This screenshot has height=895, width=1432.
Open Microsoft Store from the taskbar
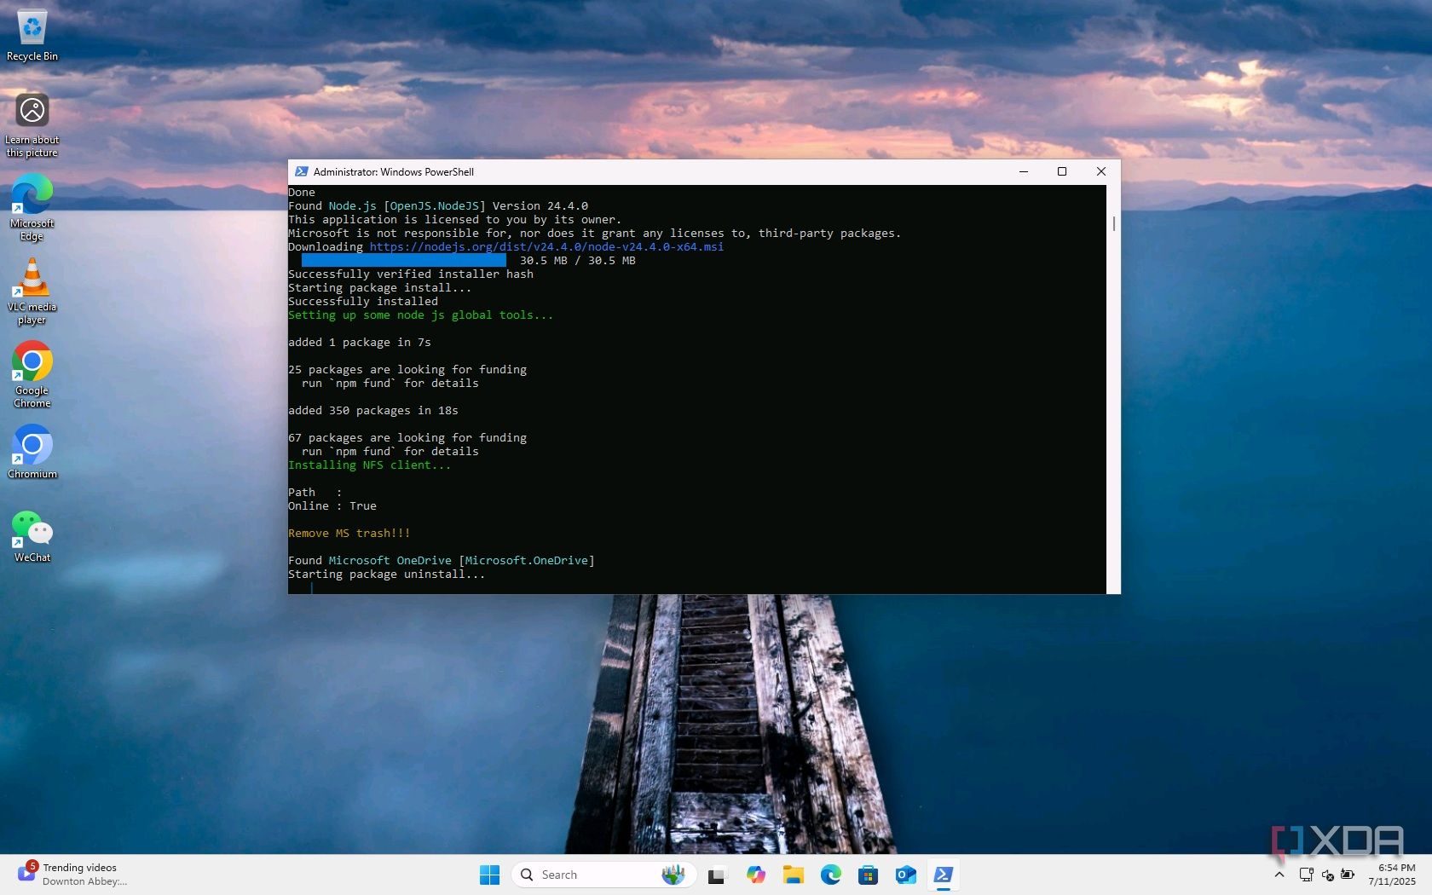click(x=868, y=875)
